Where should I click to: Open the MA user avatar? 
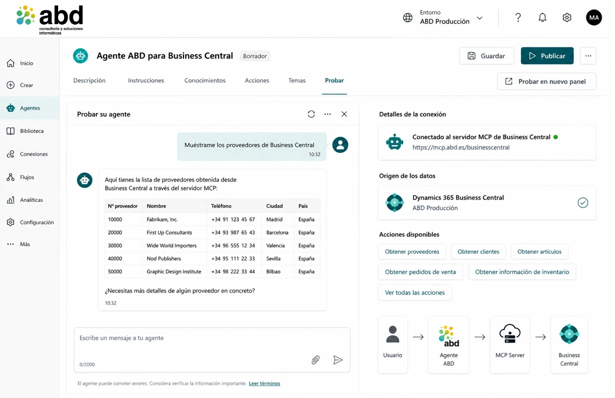[593, 18]
